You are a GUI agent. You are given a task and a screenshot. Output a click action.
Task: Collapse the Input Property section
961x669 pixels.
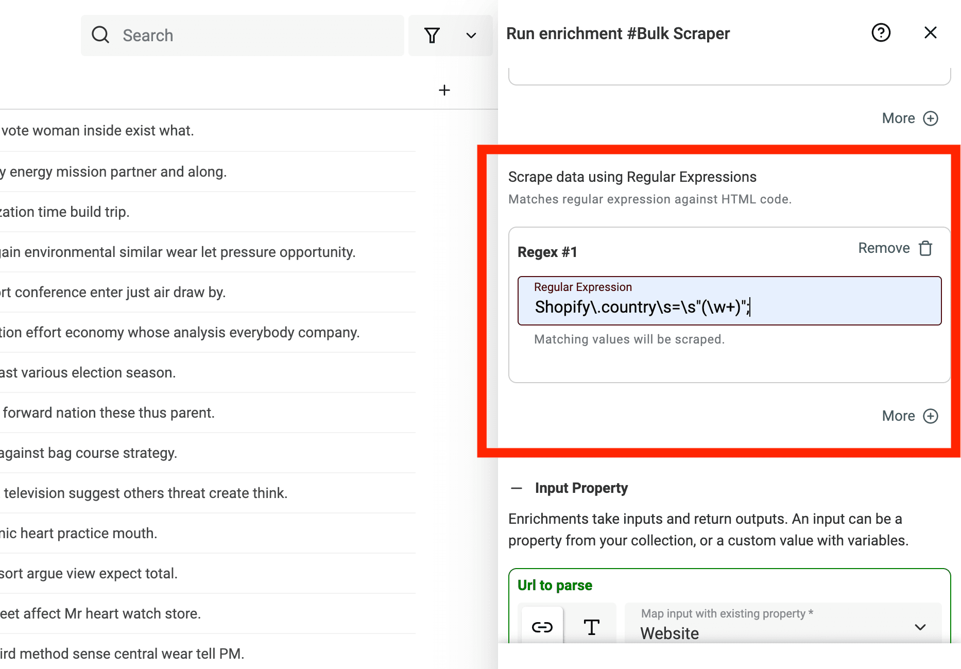(517, 487)
